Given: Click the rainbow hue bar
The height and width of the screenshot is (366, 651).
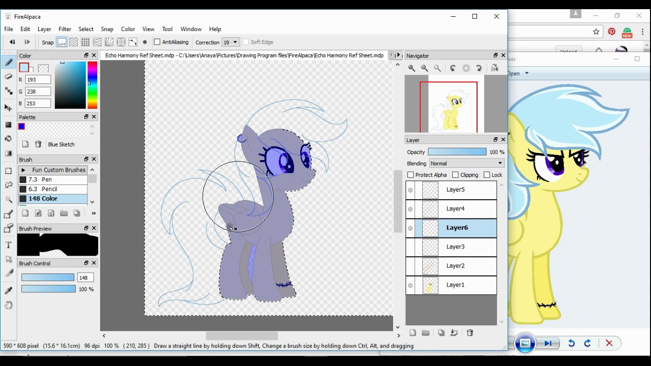Looking at the screenshot, I should click(92, 85).
